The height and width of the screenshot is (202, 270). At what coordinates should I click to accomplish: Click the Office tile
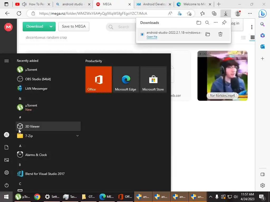point(99,79)
